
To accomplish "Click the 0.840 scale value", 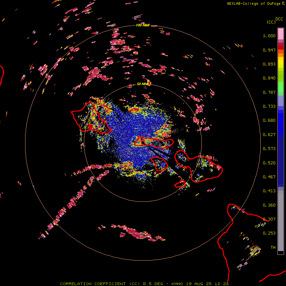I will [x=269, y=78].
